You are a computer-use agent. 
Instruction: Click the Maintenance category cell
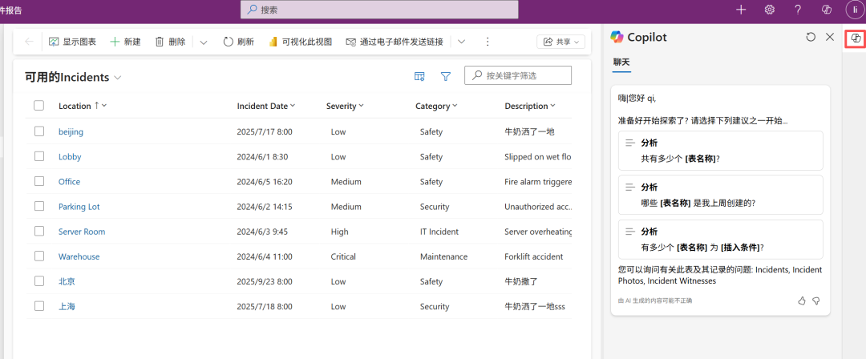(443, 256)
